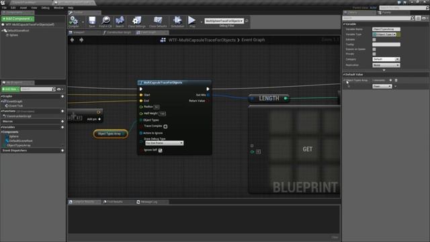Click search icon in Details search box
The width and height of the screenshot is (430, 242).
click(412, 18)
